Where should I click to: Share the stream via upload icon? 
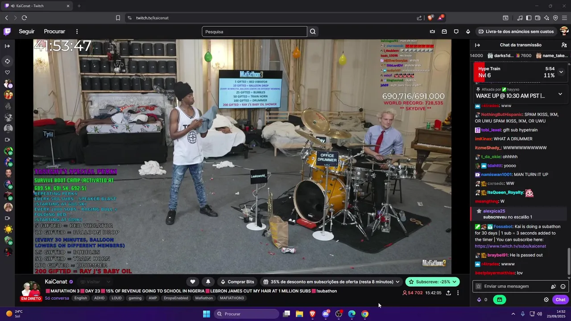click(448, 293)
